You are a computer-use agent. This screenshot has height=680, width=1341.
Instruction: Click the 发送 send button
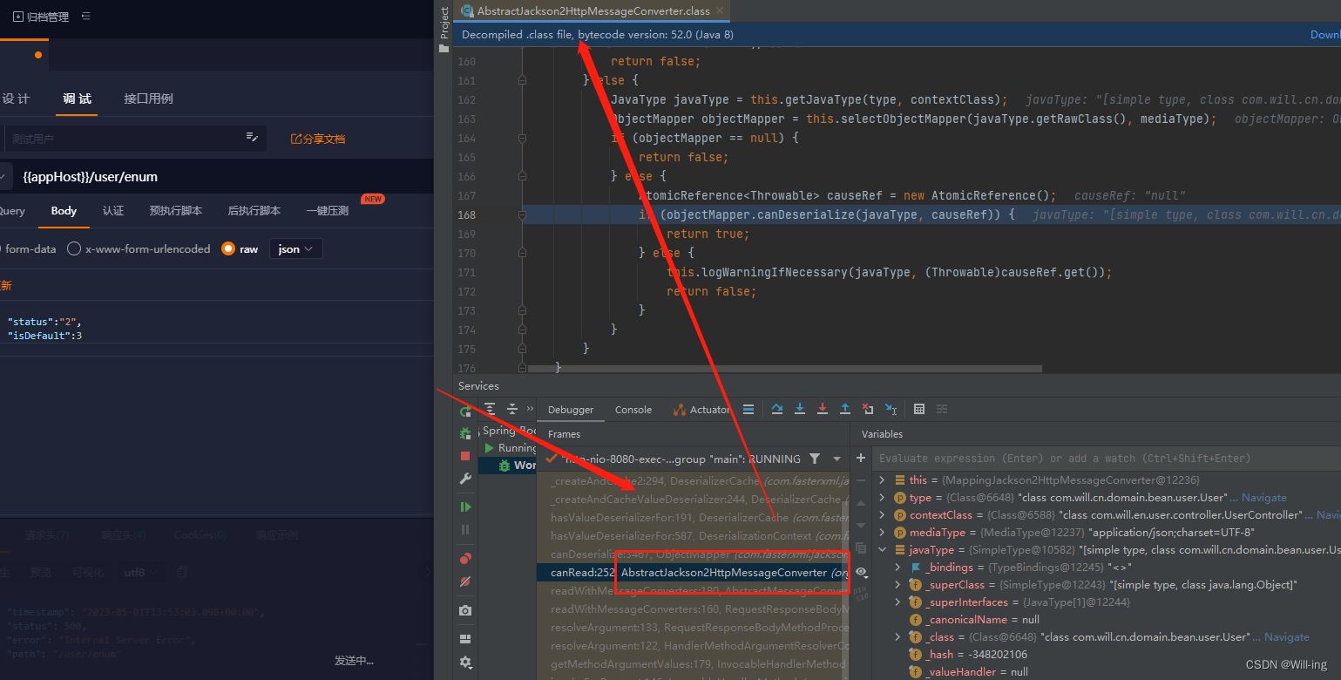pyautogui.click(x=354, y=660)
